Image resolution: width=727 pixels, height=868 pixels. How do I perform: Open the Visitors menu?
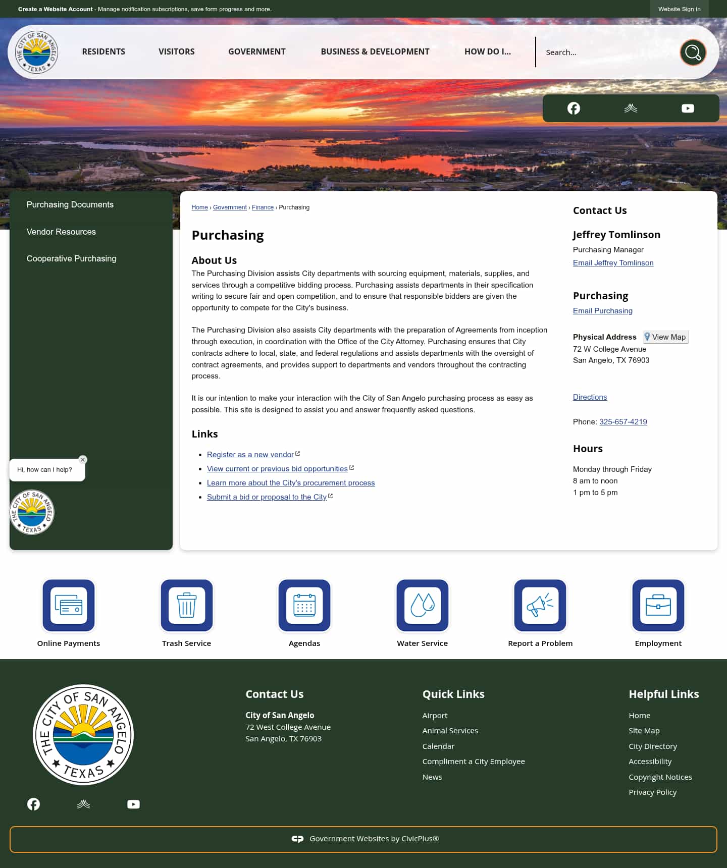176,51
